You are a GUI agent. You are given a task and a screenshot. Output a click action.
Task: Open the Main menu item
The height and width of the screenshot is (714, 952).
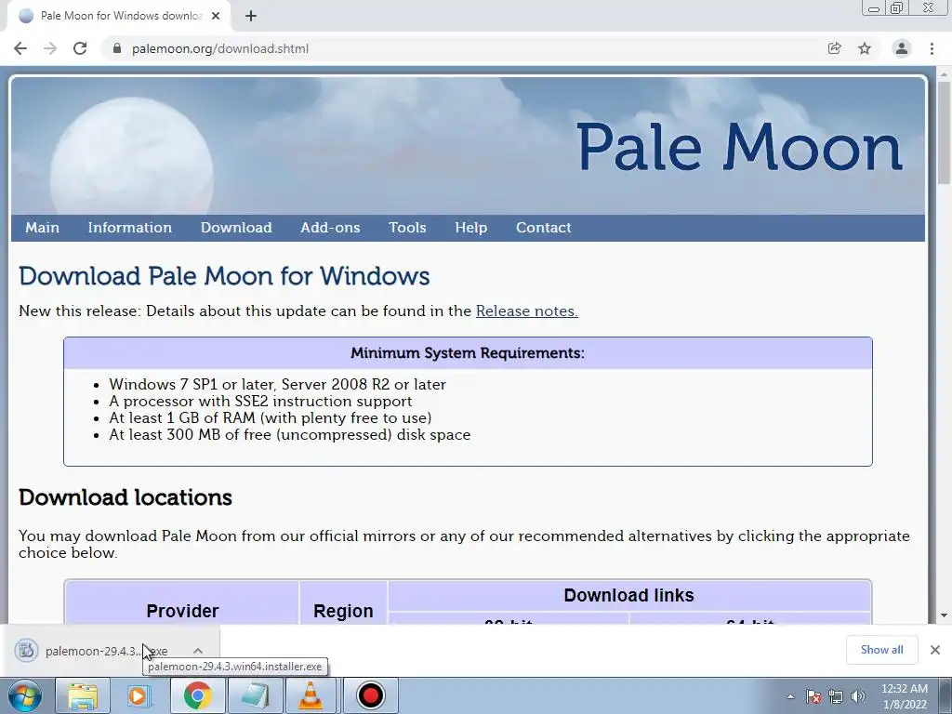[x=42, y=228]
